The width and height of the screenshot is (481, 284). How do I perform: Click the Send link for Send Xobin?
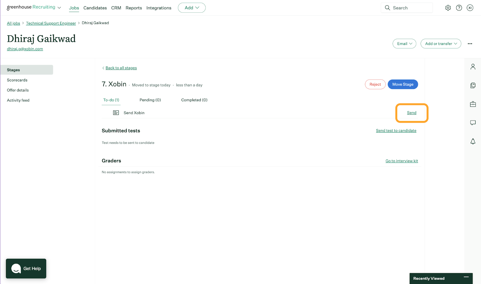coord(412,113)
